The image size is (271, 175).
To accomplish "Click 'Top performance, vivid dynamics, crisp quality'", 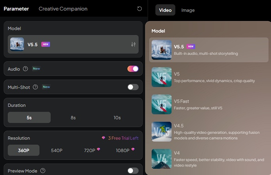I will 214,81.
